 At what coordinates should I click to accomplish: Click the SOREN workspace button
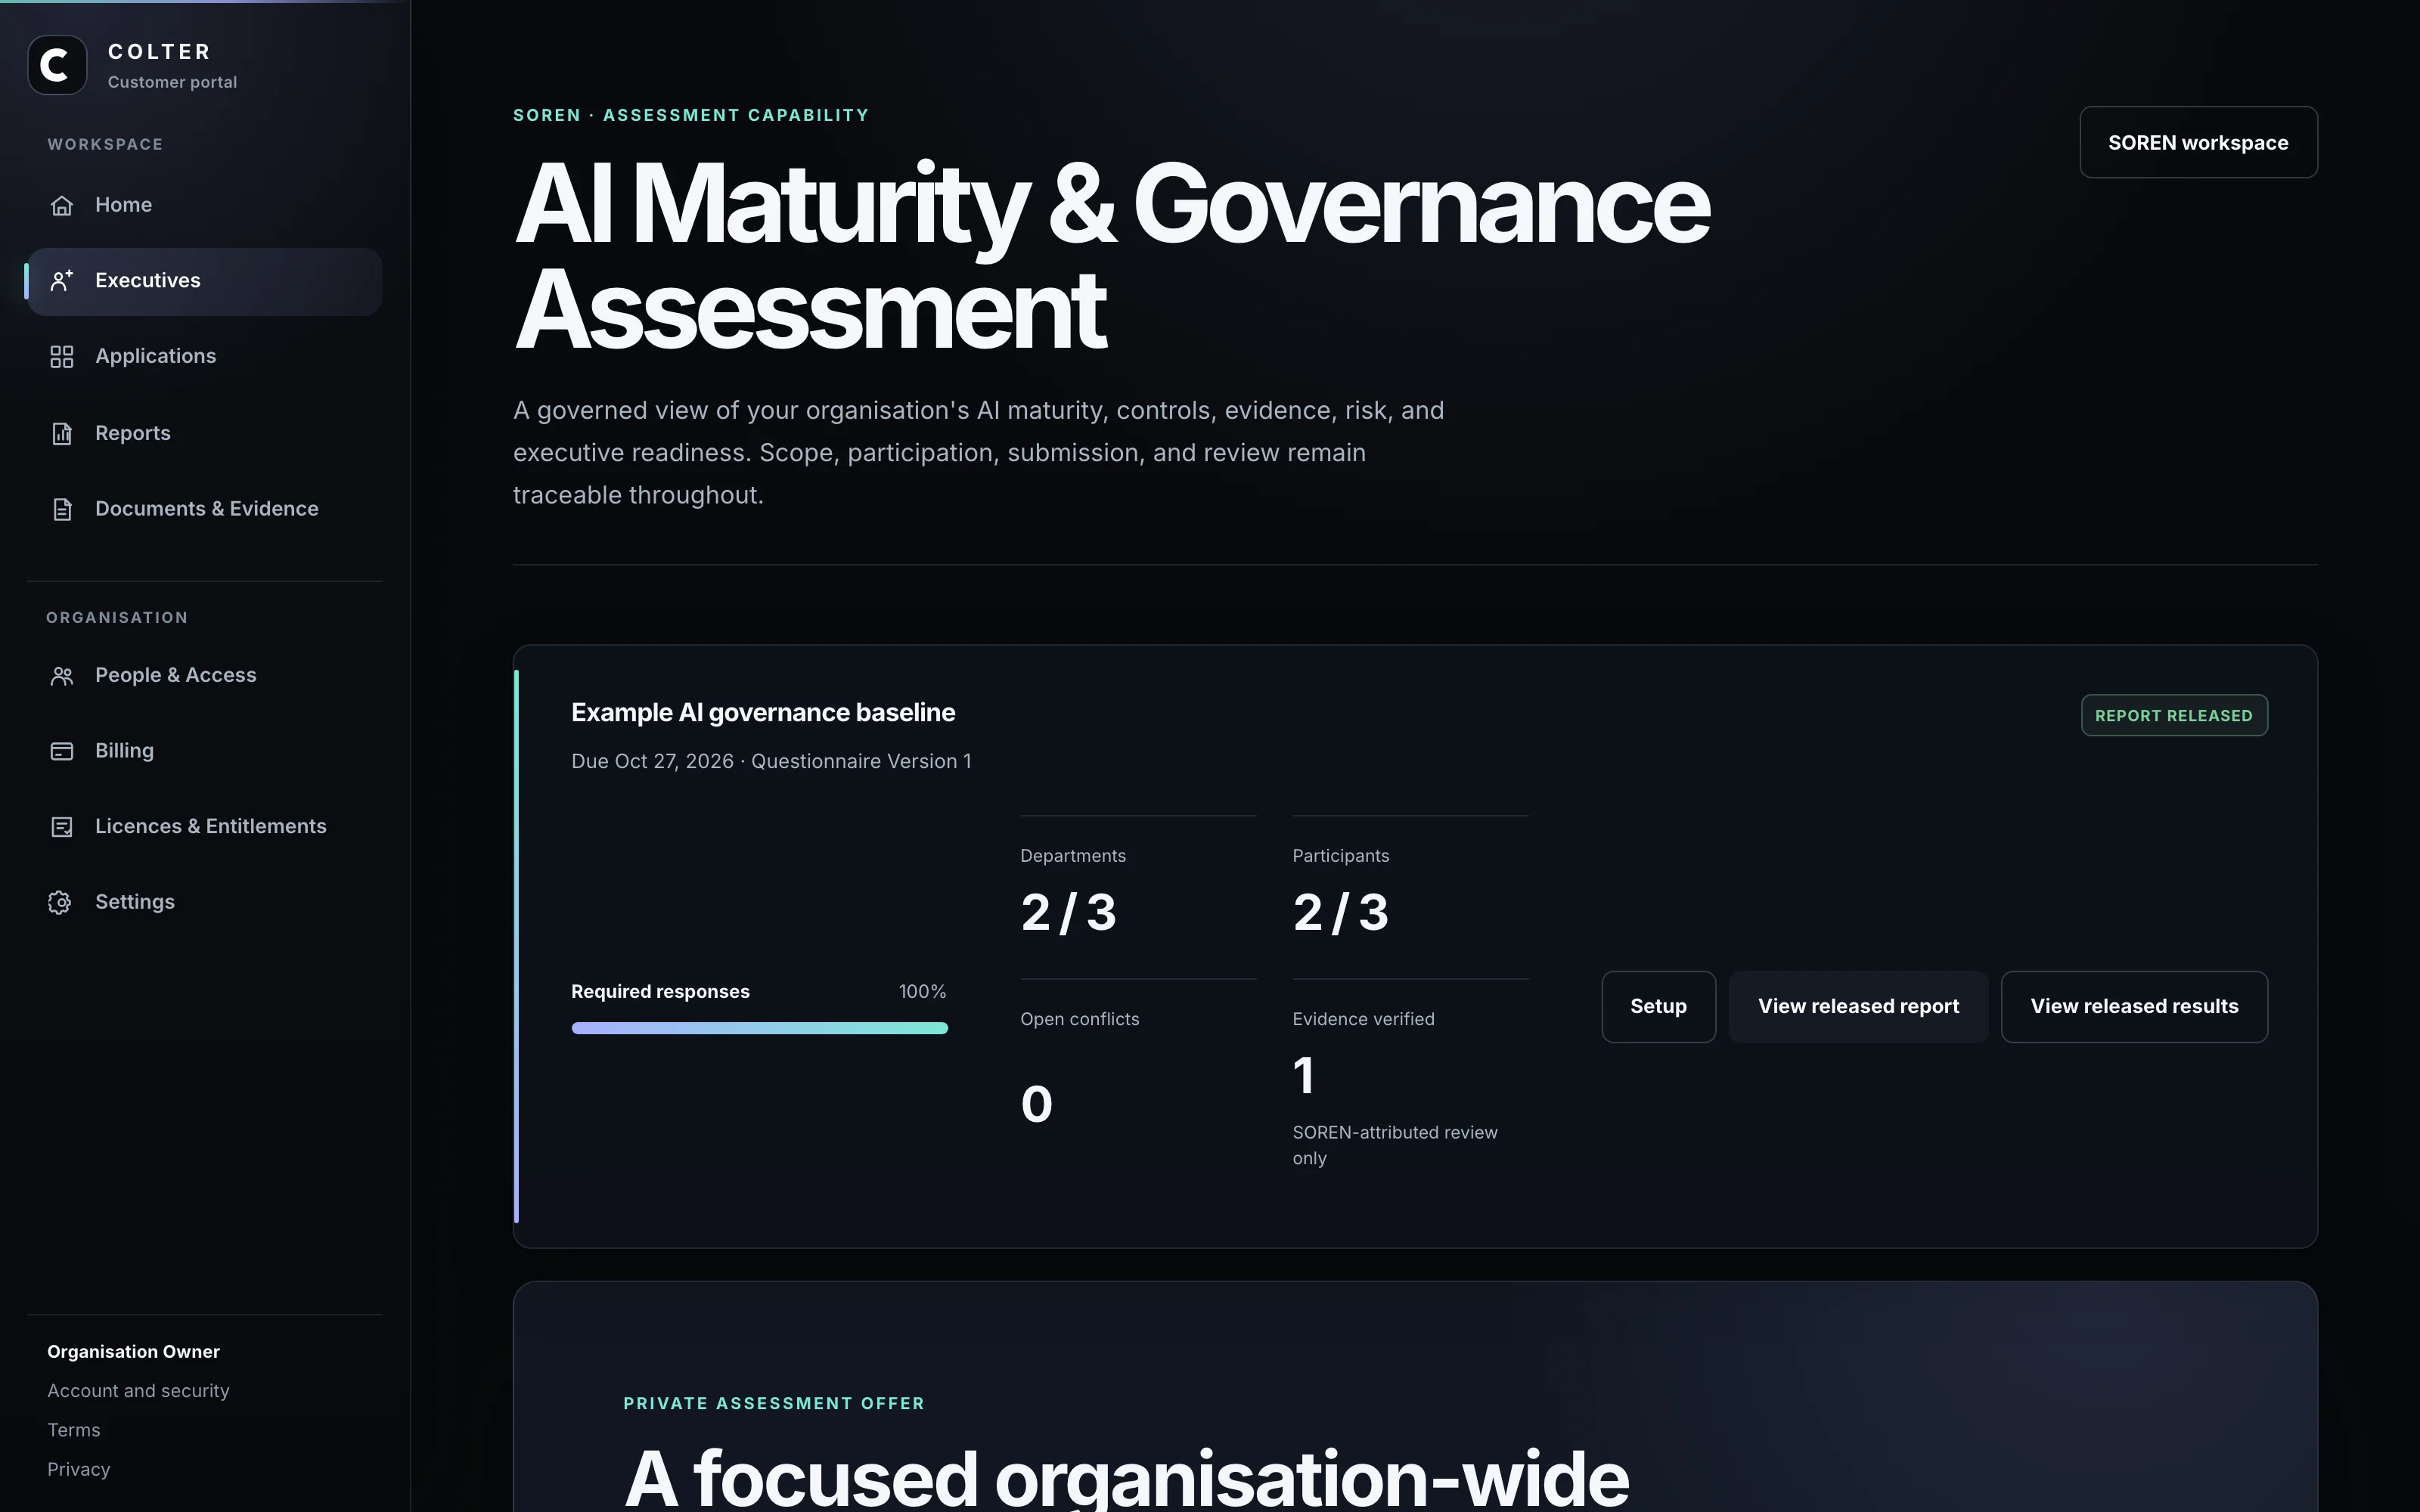coord(2198,142)
